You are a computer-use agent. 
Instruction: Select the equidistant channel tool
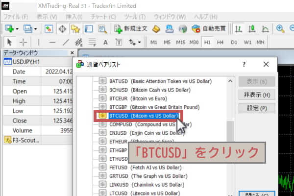click(79, 43)
